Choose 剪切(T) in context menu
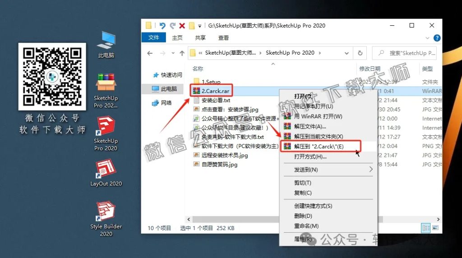 328,183
